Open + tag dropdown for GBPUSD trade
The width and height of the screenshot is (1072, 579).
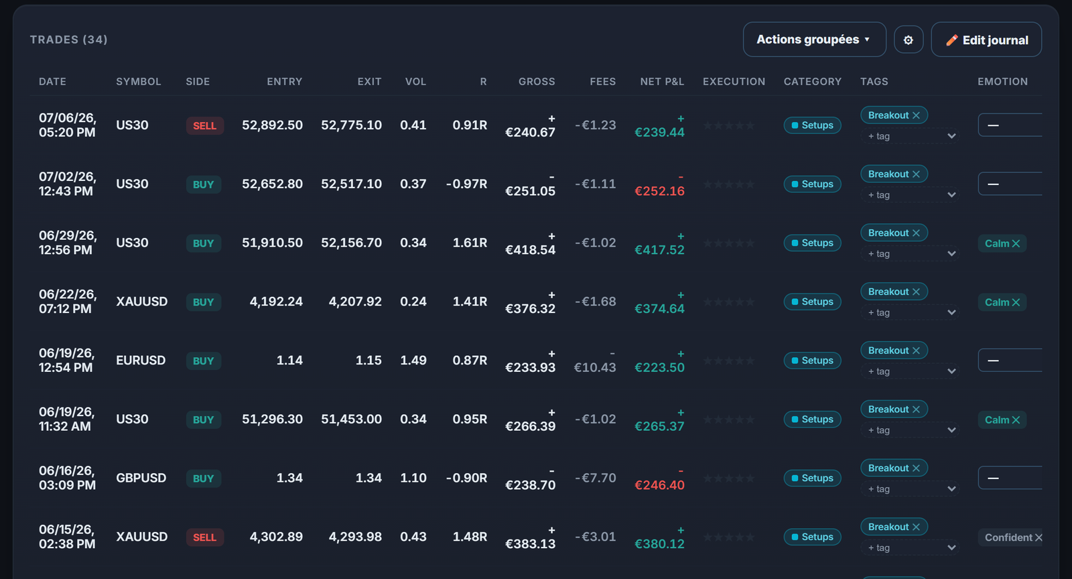tap(910, 489)
